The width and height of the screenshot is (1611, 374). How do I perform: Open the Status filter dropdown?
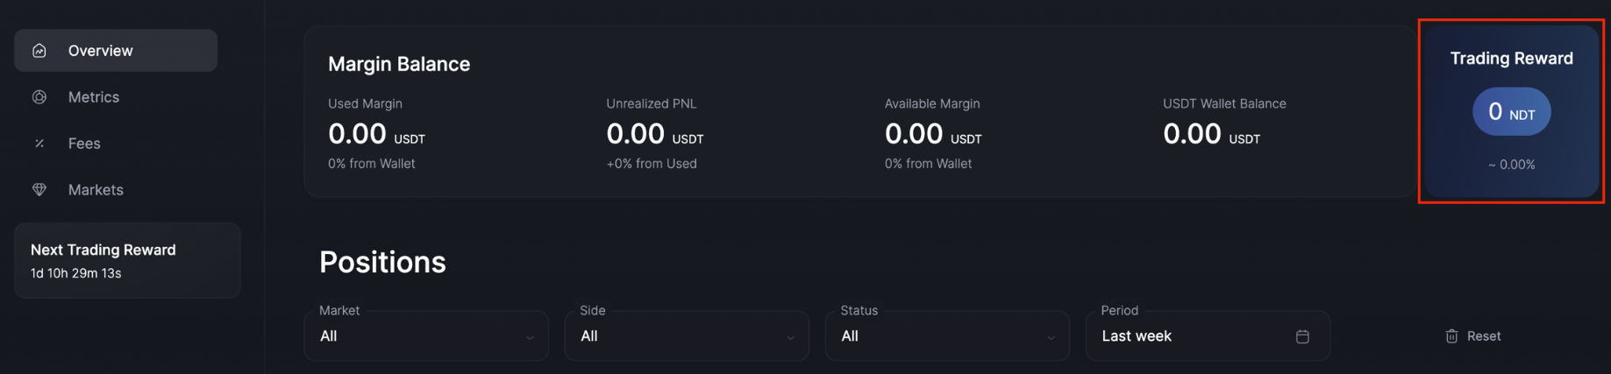tap(947, 336)
